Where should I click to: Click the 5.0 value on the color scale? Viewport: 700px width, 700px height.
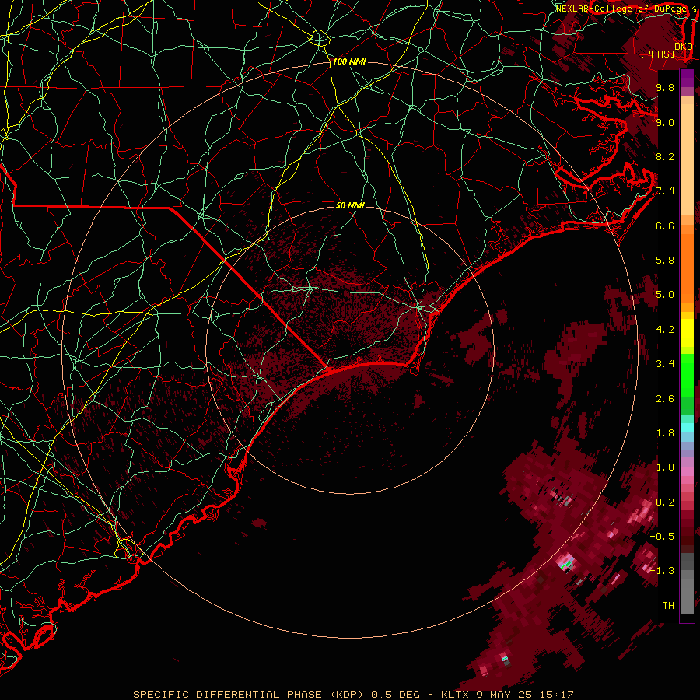665,295
